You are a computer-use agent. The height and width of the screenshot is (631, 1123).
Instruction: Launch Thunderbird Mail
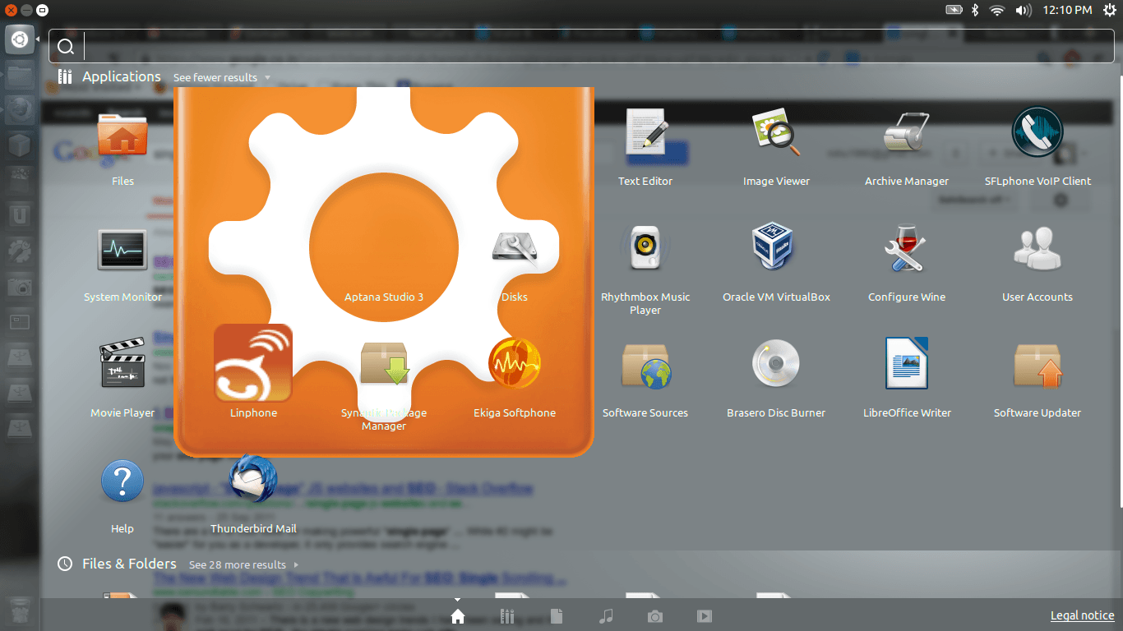tap(253, 479)
